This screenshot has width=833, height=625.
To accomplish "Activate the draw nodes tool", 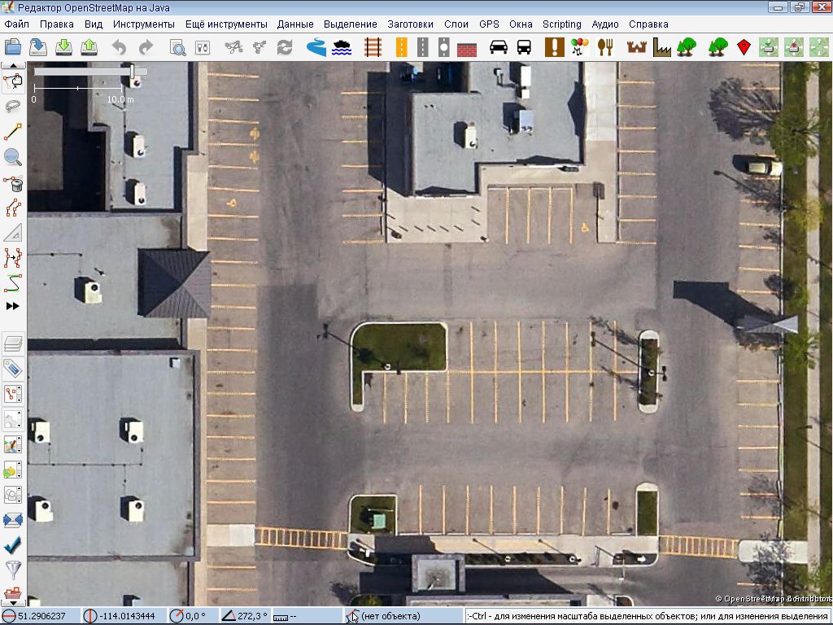I will (13, 132).
